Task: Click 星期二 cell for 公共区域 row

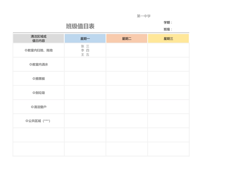Action: (x=127, y=121)
